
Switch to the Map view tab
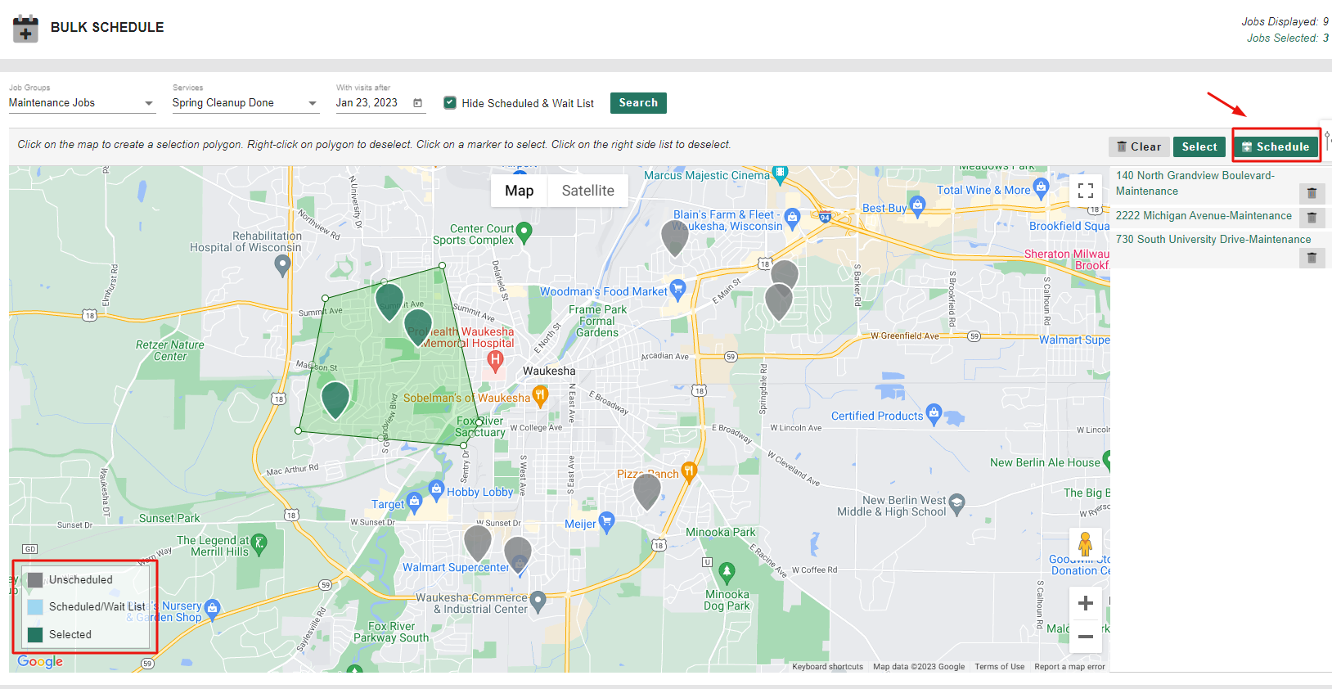pyautogui.click(x=519, y=191)
